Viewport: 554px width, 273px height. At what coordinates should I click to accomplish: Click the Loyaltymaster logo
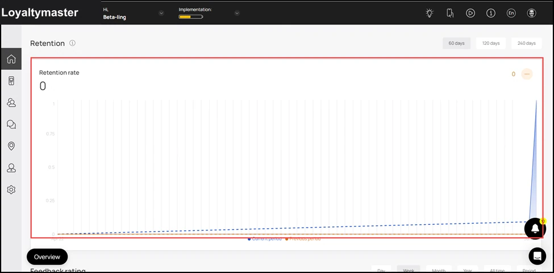[40, 12]
